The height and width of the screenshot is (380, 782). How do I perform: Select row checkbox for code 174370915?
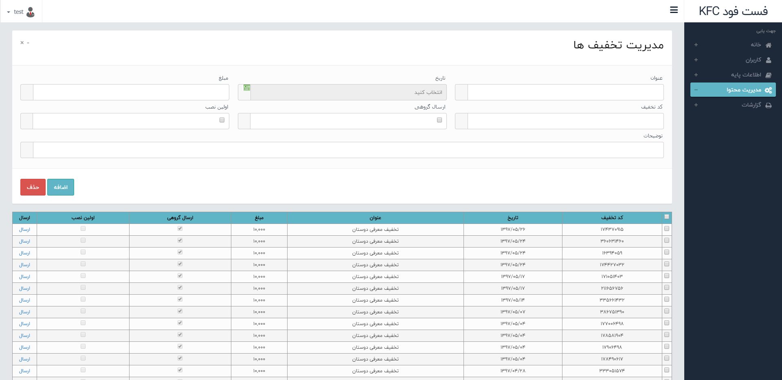click(x=667, y=228)
